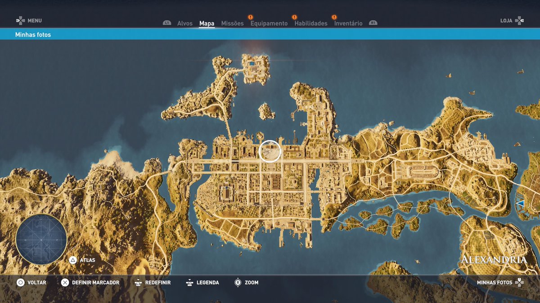Viewport: 540px width, 303px height.
Task: Click the Definir Marcador text button
Action: pyautogui.click(x=95, y=283)
